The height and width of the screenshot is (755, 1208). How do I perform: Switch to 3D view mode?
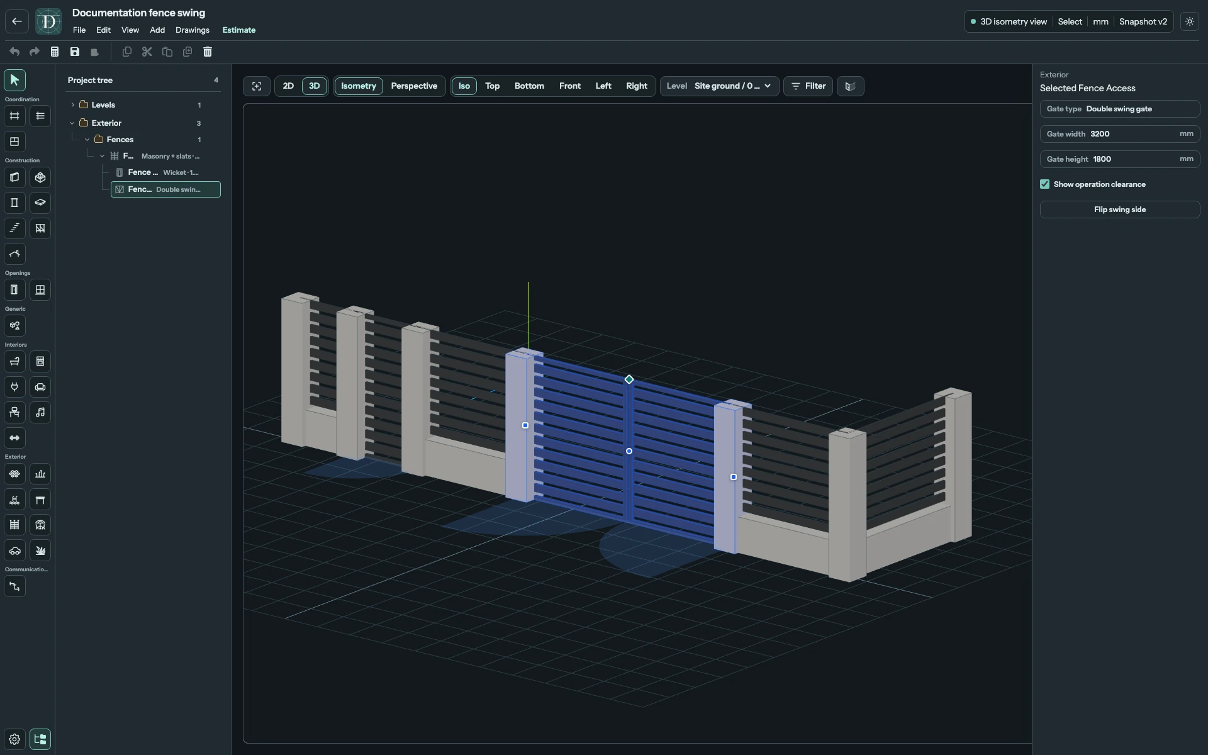point(315,86)
